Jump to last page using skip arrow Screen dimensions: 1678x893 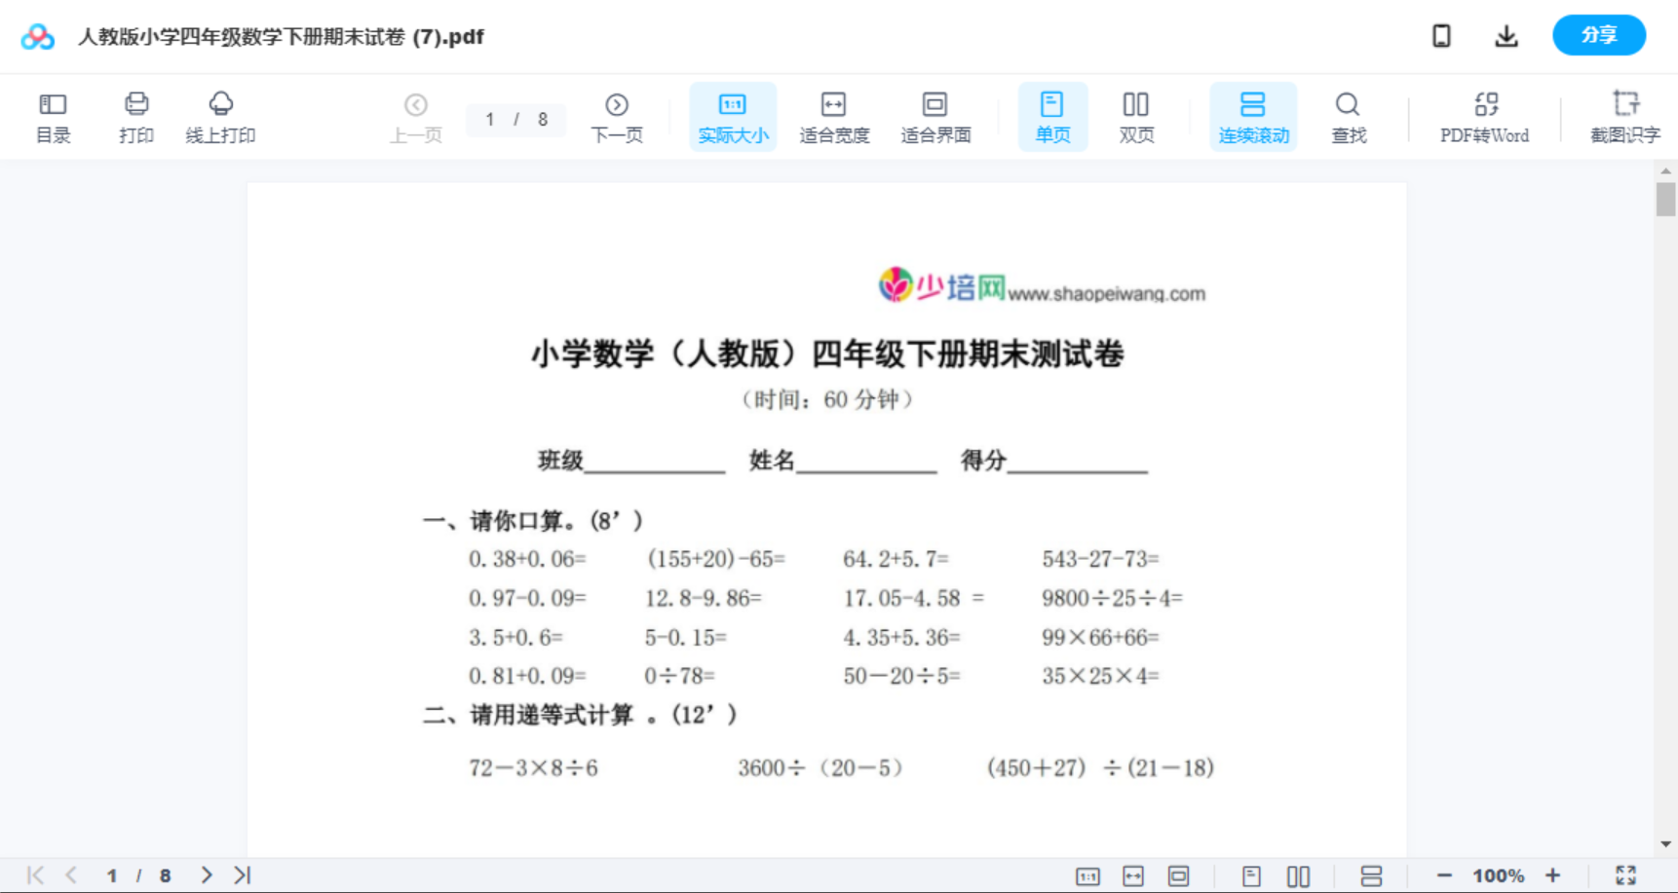click(241, 874)
